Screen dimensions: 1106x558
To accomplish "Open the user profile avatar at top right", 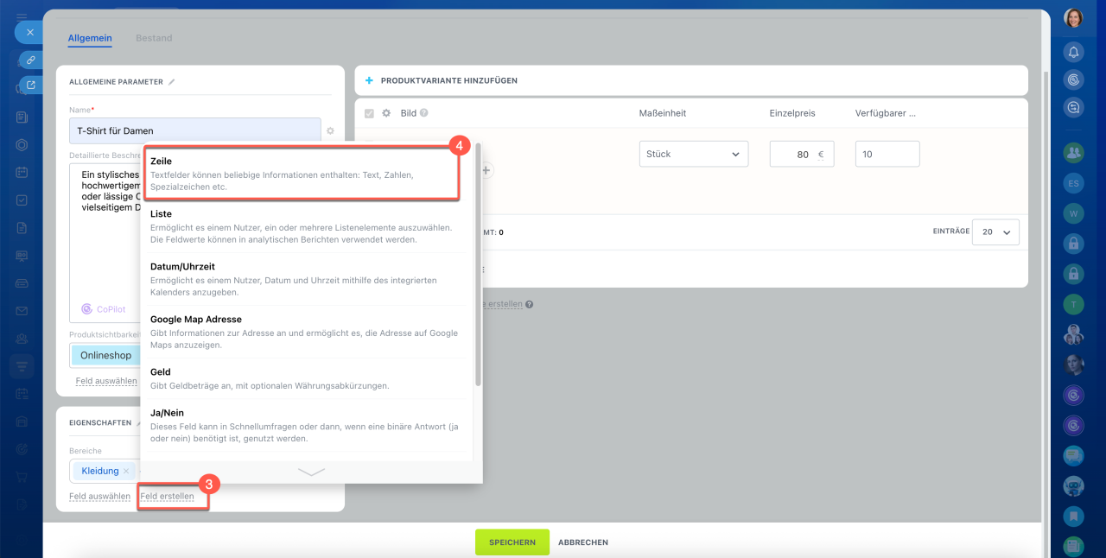I will coord(1073,18).
